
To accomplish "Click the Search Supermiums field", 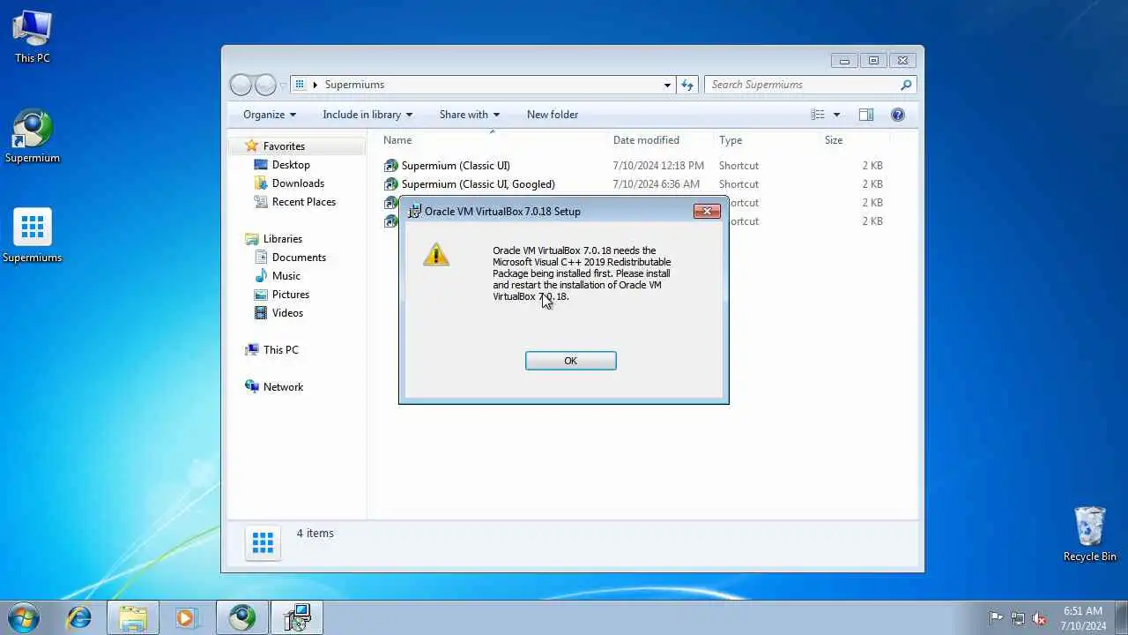I will pyautogui.click(x=802, y=85).
